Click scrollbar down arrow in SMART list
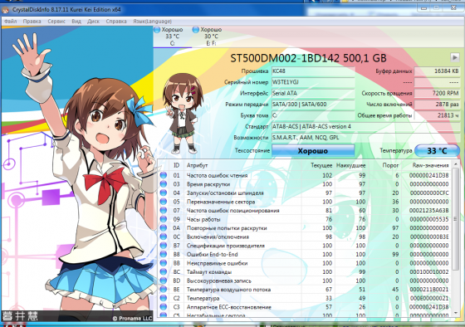This screenshot has height=327, width=465. coord(456,313)
